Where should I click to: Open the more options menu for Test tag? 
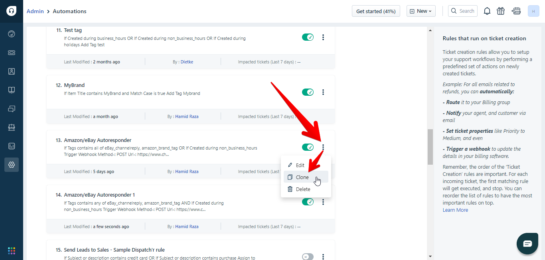pos(323,37)
